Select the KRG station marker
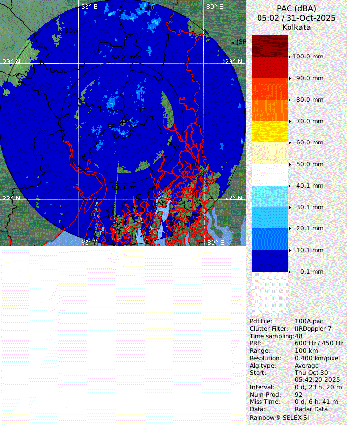 click(141, 8)
